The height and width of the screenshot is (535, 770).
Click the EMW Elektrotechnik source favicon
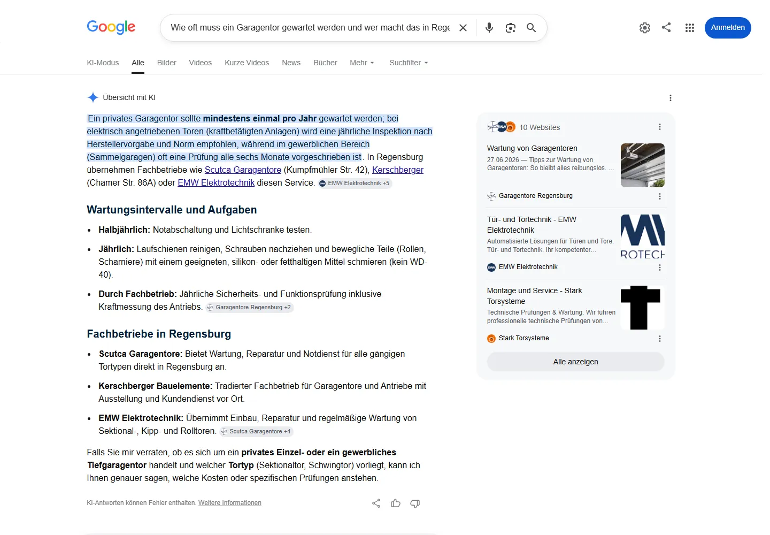pyautogui.click(x=491, y=267)
